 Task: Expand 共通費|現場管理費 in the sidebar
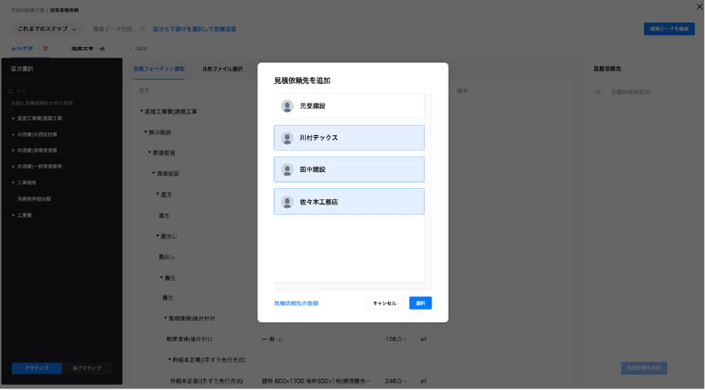coord(13,150)
